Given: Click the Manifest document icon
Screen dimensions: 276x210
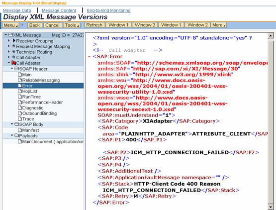Looking at the screenshot, I should 20,130.
